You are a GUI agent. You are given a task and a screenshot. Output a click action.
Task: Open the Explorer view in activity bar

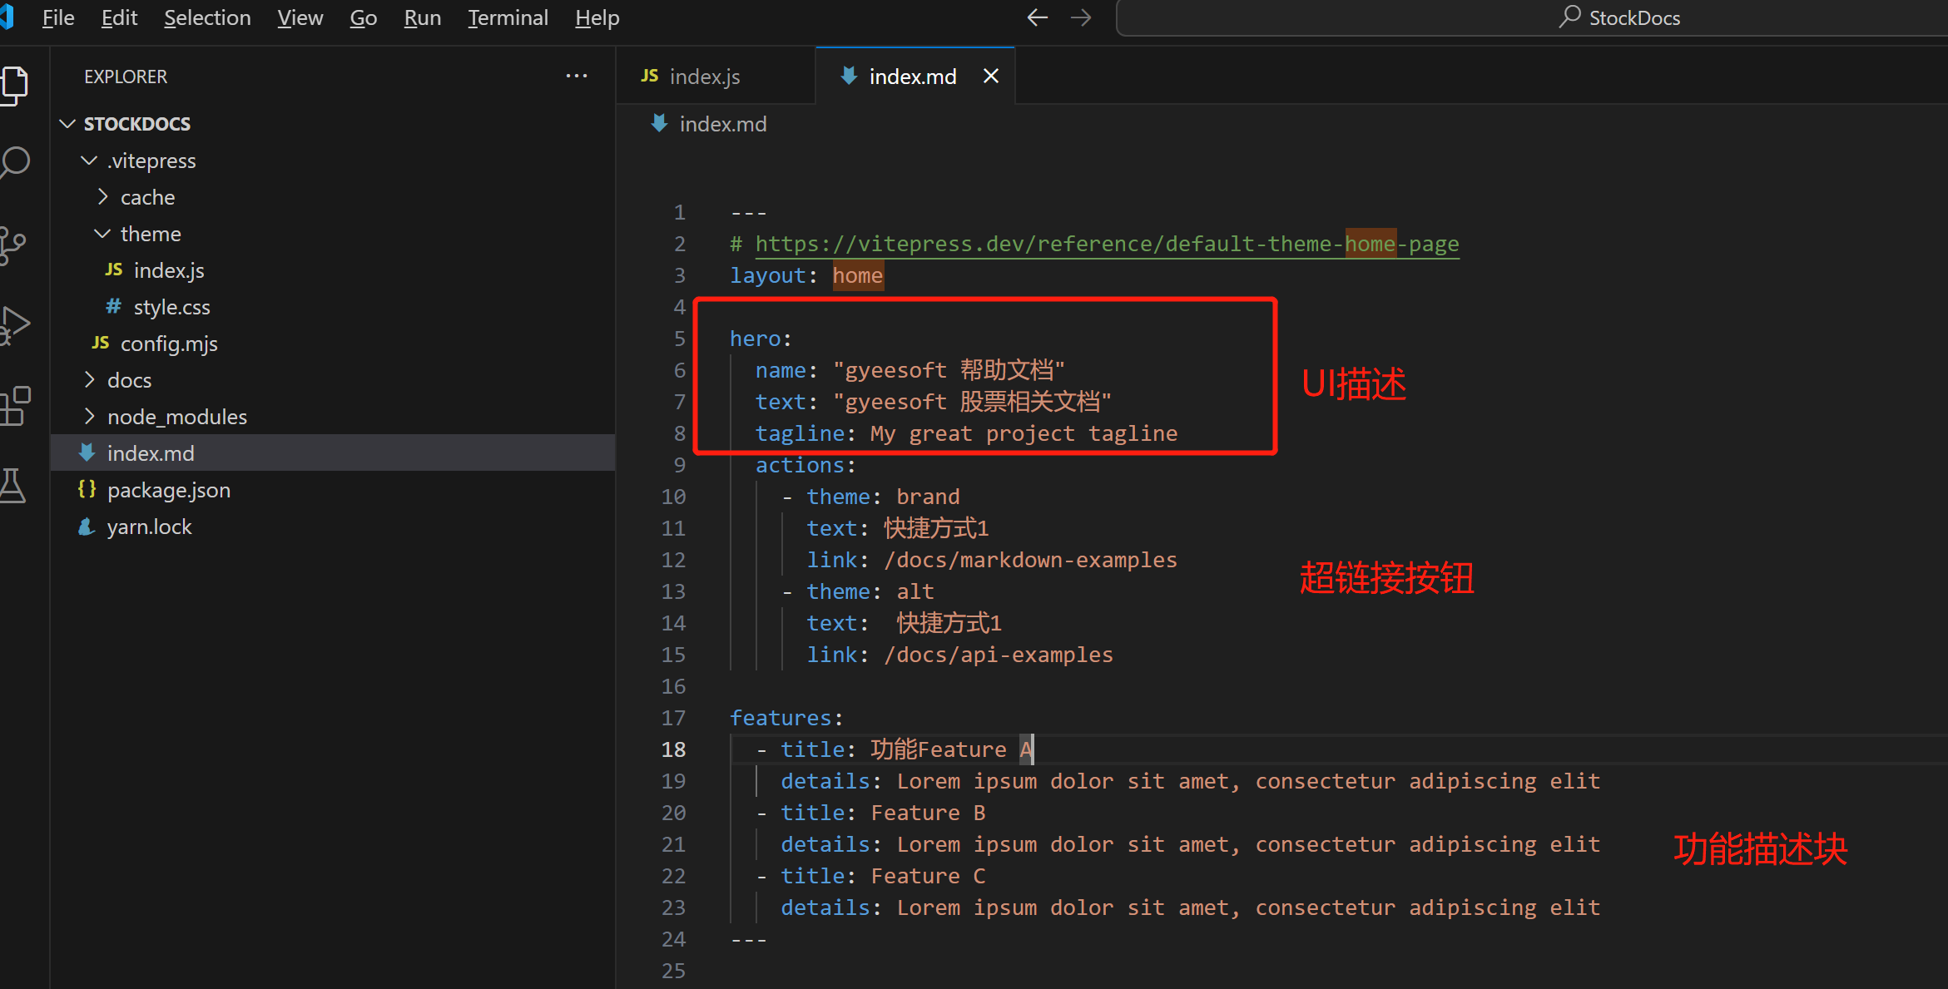15,84
